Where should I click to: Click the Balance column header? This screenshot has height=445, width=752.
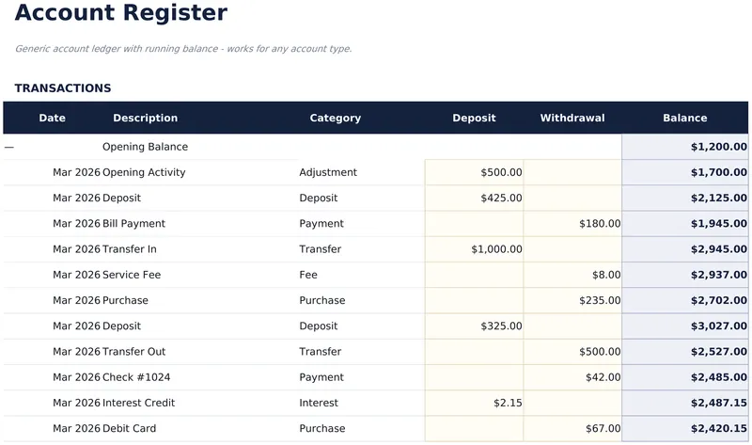(685, 119)
